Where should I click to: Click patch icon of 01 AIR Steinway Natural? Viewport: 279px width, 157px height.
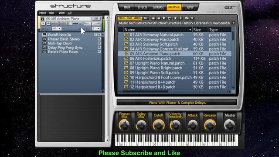click(126, 35)
